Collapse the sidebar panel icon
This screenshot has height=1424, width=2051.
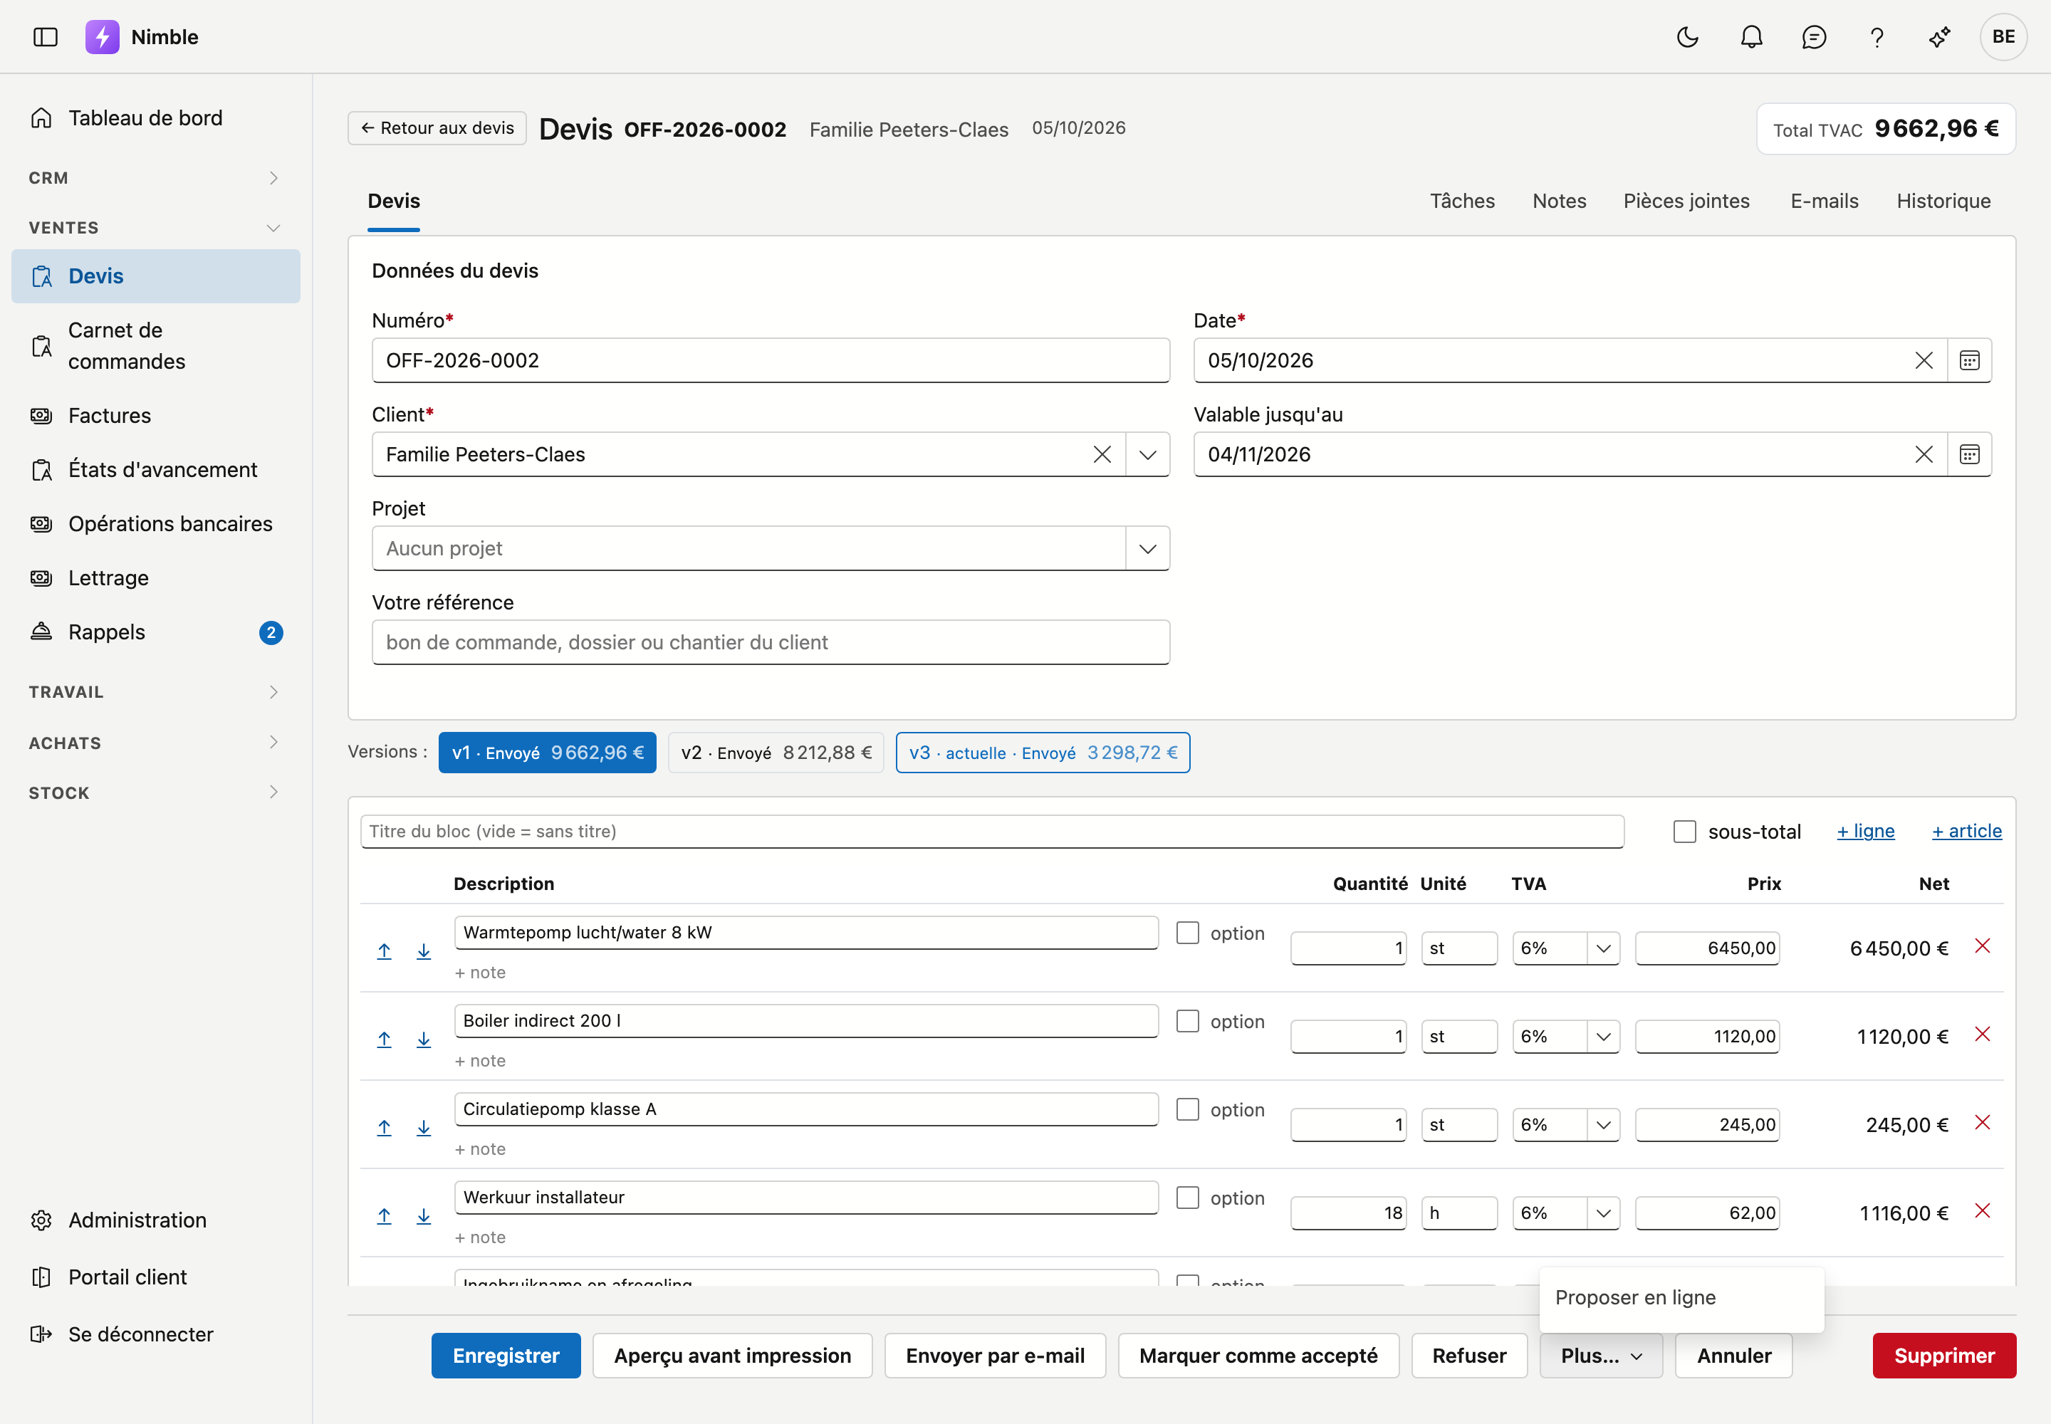point(46,36)
